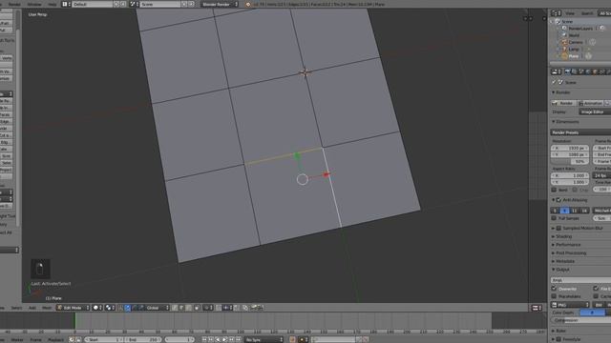Toggle the Anti-Aliasing checkbox
Image resolution: width=611 pixels, height=343 pixels.
pyautogui.click(x=558, y=200)
